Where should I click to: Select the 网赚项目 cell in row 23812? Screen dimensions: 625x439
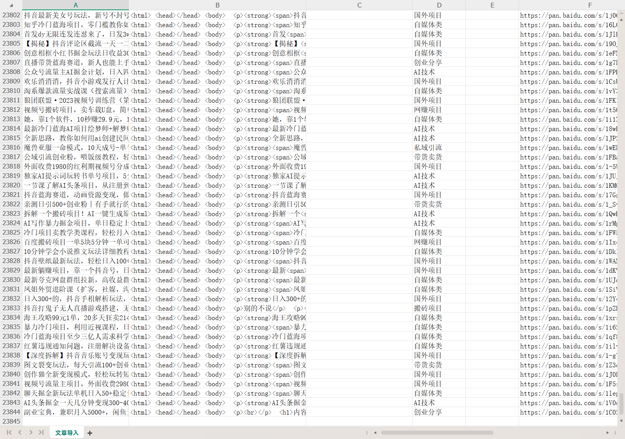(439, 109)
